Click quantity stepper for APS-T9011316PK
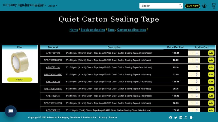The width and height of the screenshot is (218, 122). coord(194,75)
